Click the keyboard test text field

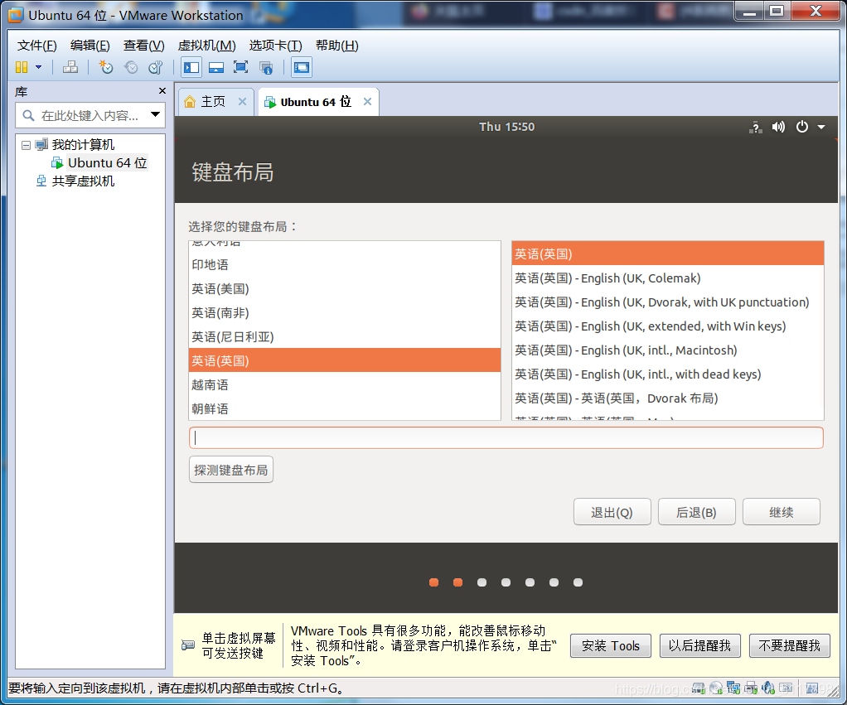click(506, 437)
